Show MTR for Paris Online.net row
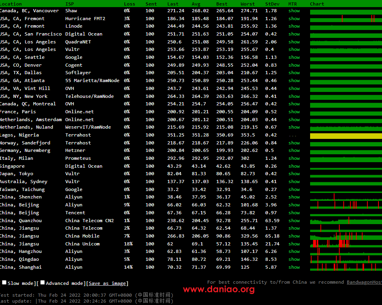The width and height of the screenshot is (382, 305). [294, 112]
